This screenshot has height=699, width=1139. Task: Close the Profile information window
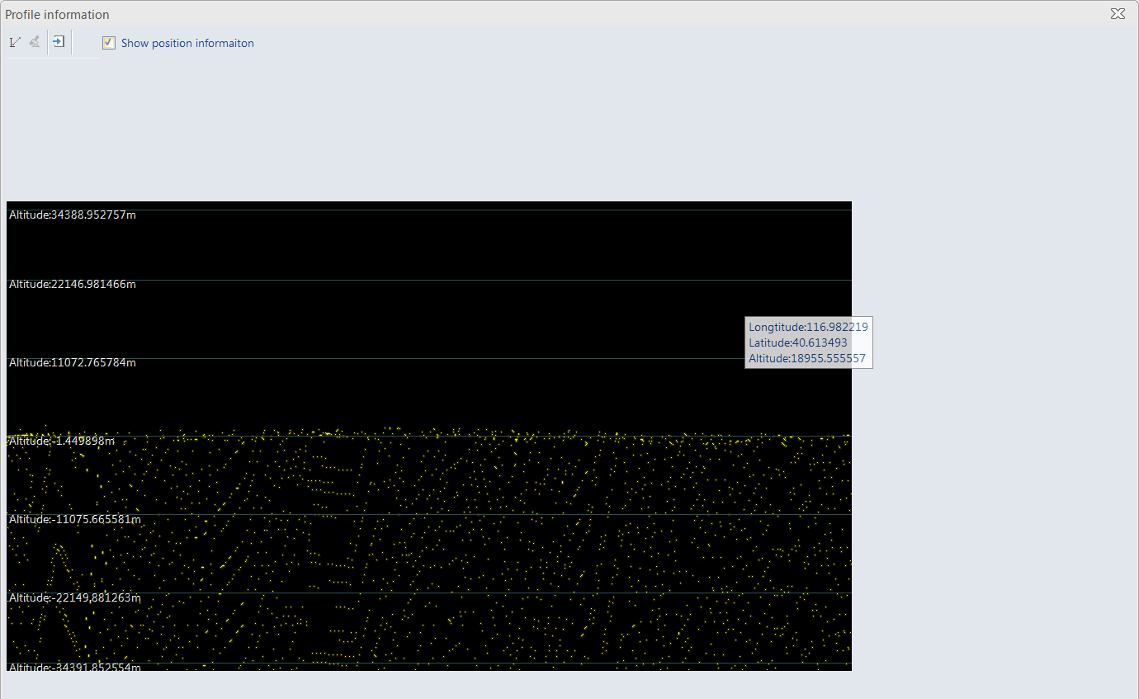[x=1118, y=14]
